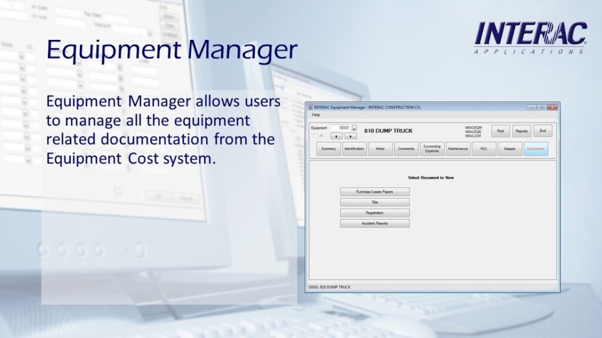The height and width of the screenshot is (338, 602).
Task: Click the INTERAC Applications logo
Action: pos(530,38)
